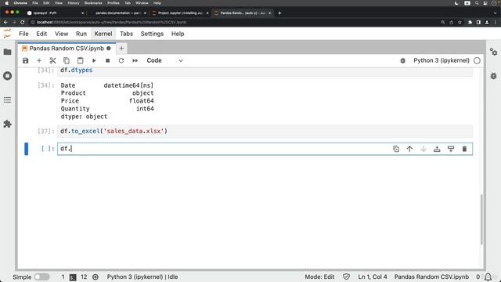
Task: Open a new Chrome tab
Action: click(279, 13)
